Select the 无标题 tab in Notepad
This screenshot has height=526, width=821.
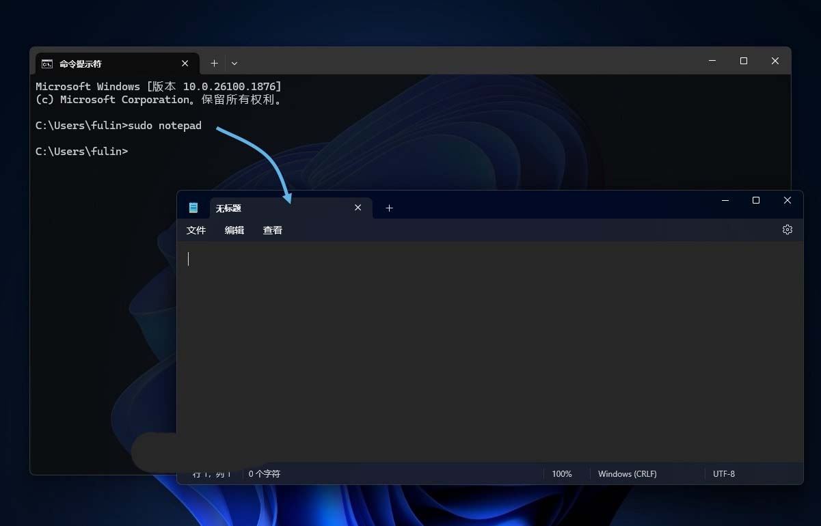[x=291, y=208]
